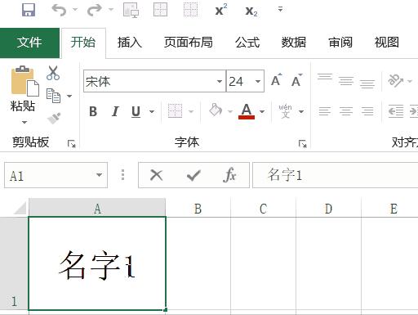Open the undo history dropdown arrow
The image size is (418, 315).
coord(75,10)
